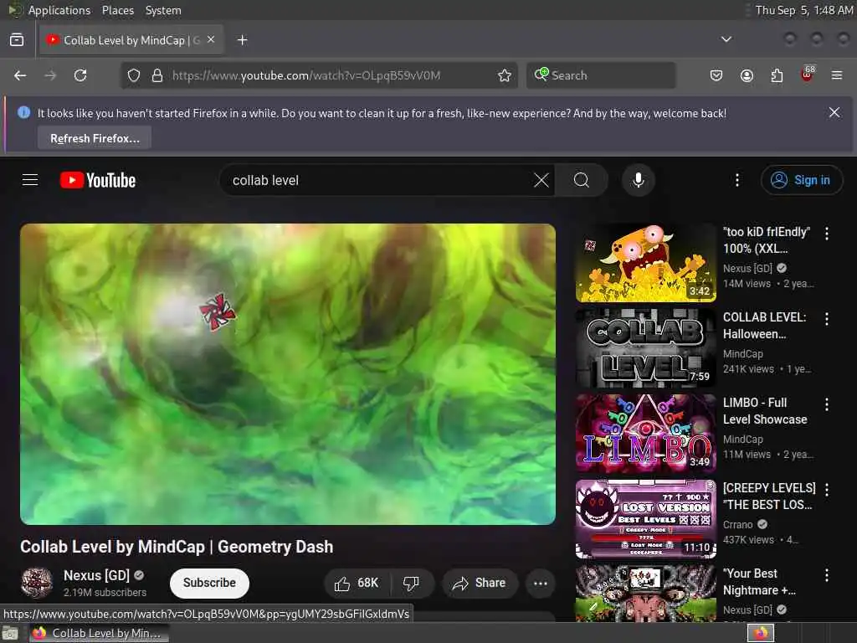Open menu for COLLAB LEVEL Halloween video
857x643 pixels.
coord(826,319)
